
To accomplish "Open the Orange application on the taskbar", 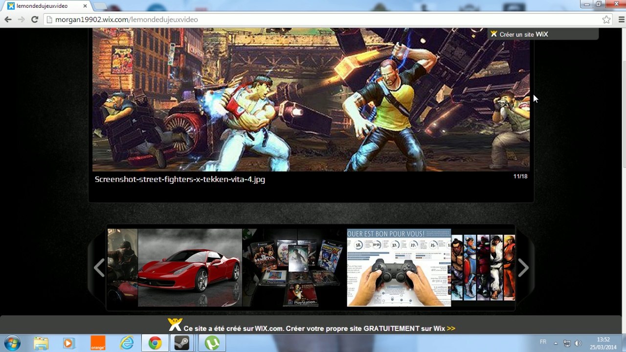I will [x=98, y=343].
